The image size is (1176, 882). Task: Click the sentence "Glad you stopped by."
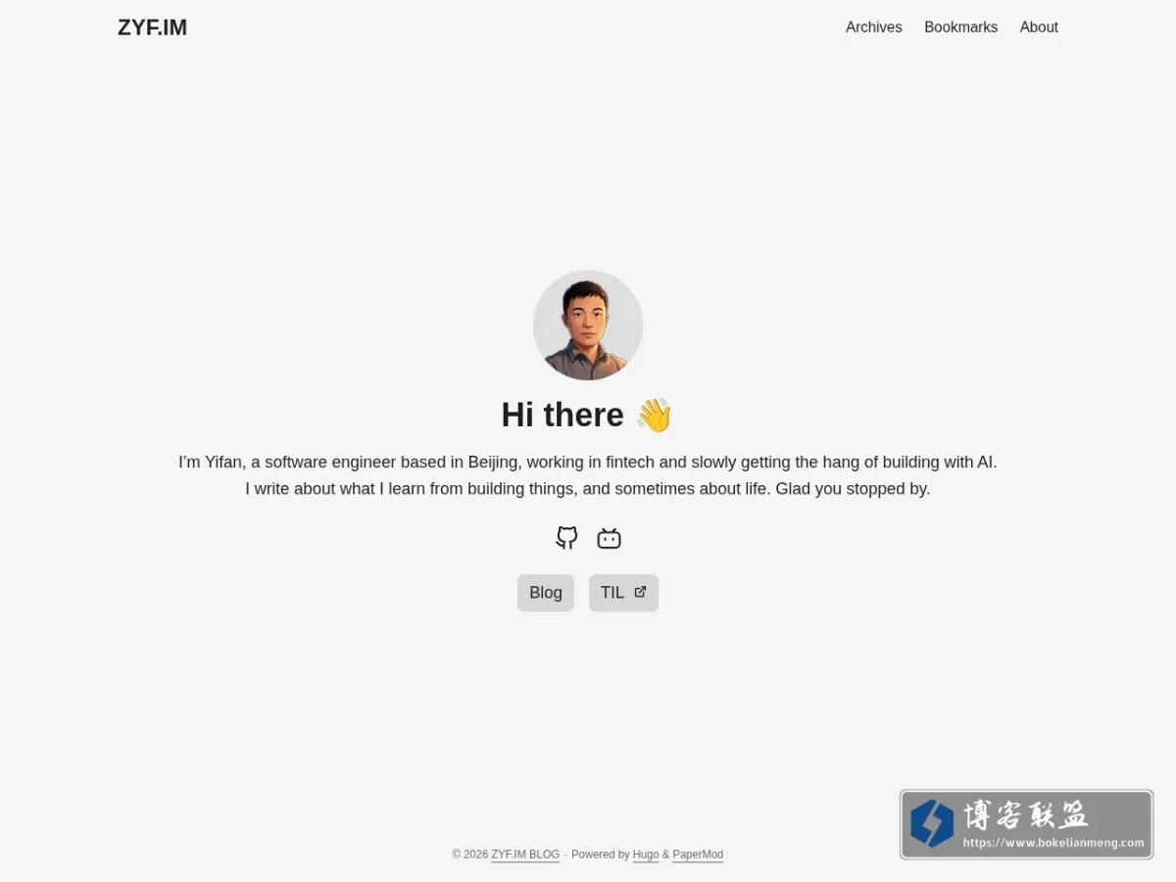853,488
